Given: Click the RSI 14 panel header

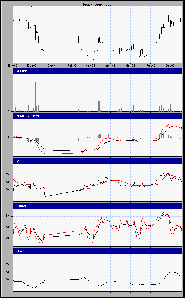Looking at the screenshot, I should [98, 161].
